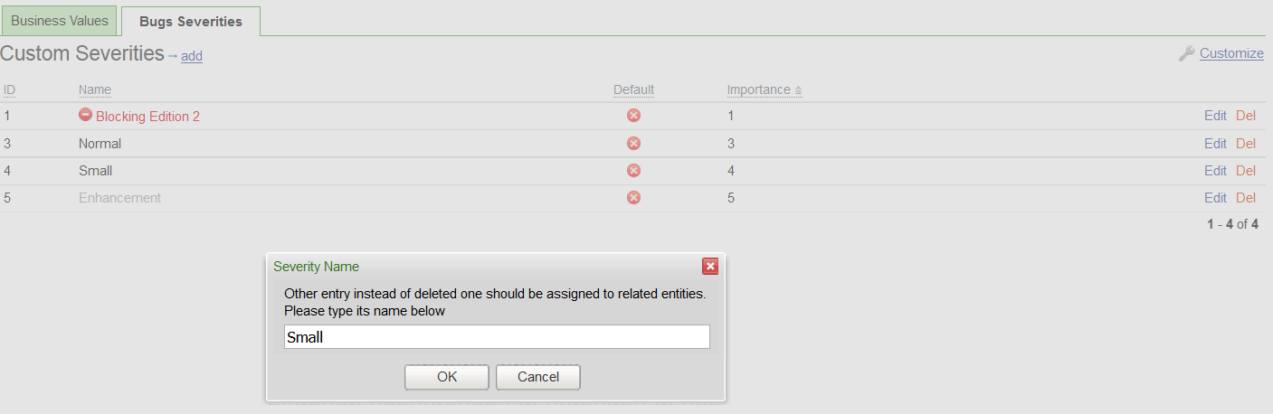This screenshot has width=1273, height=414.
Task: Open the Customize link
Action: click(1231, 53)
